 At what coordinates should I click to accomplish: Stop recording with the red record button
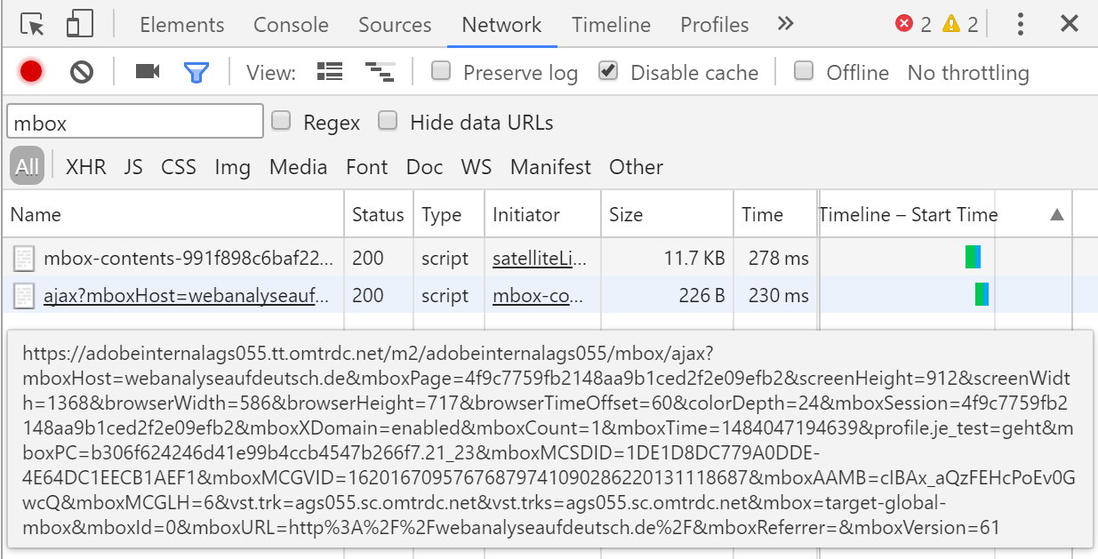31,72
